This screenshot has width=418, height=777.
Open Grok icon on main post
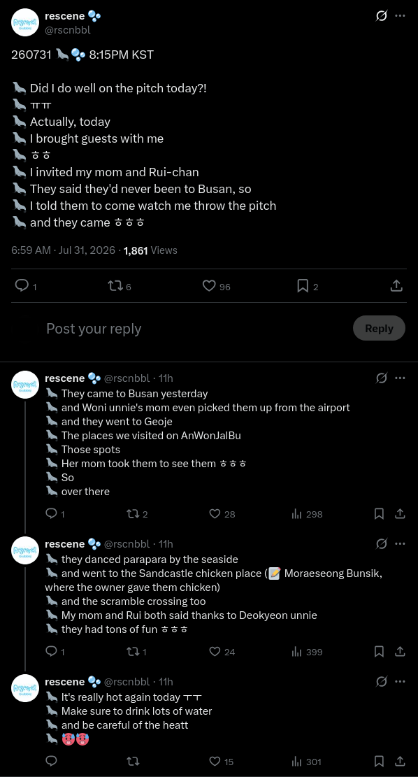point(382,16)
